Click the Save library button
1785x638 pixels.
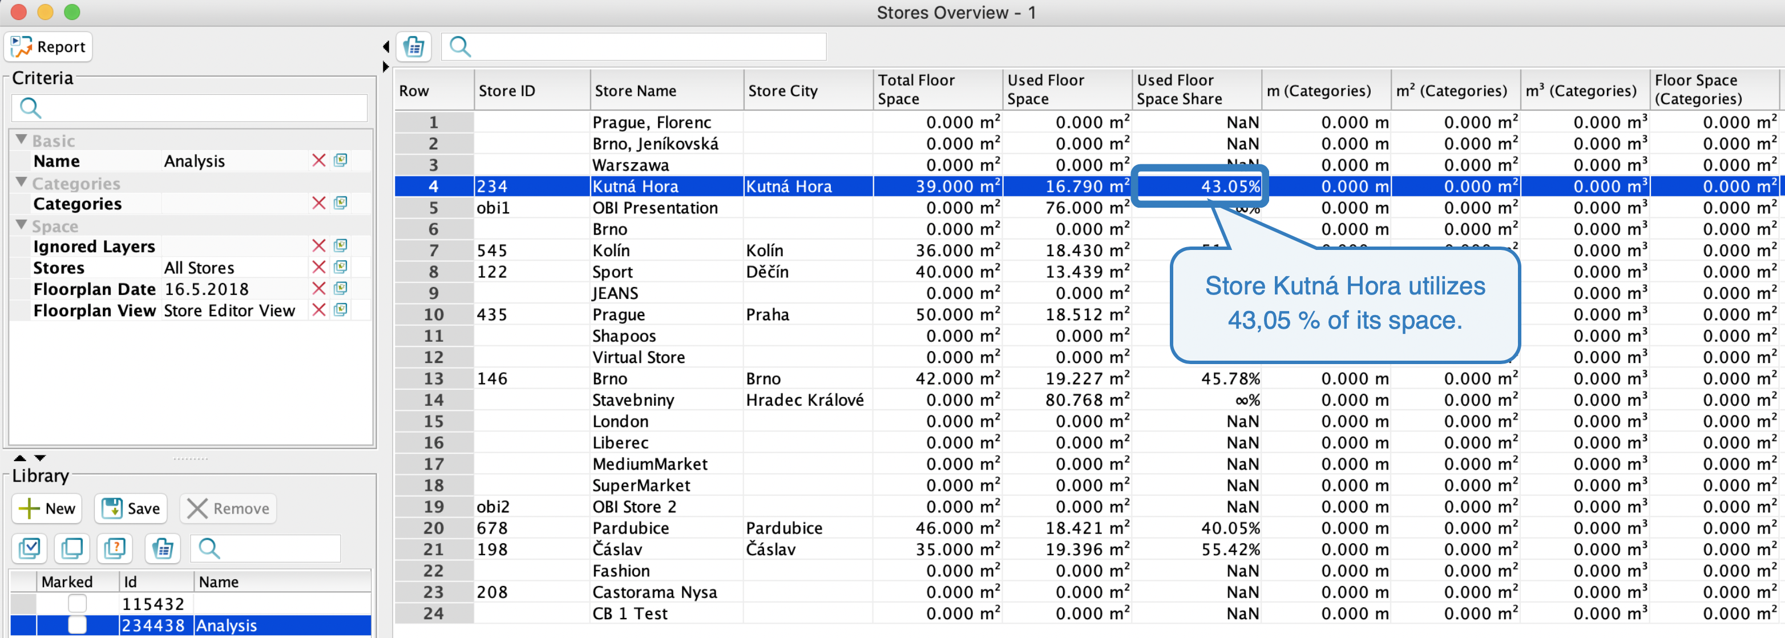(131, 508)
